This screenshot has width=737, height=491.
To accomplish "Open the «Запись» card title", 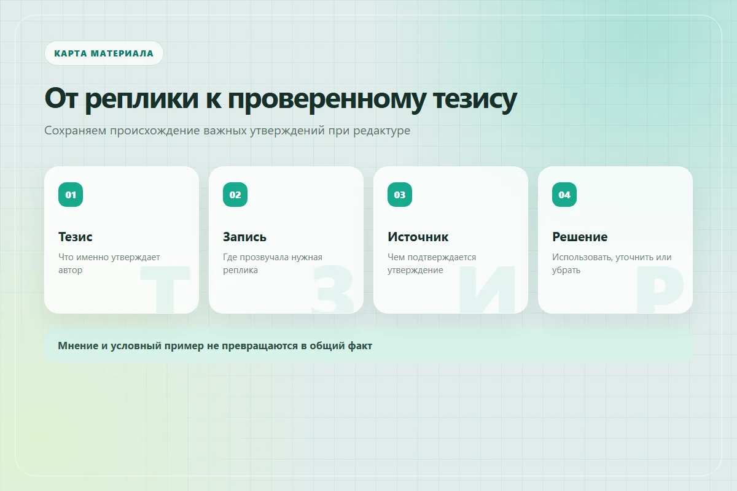I will click(244, 237).
